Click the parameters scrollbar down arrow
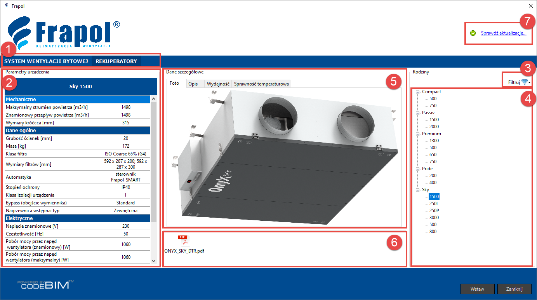 (x=153, y=261)
